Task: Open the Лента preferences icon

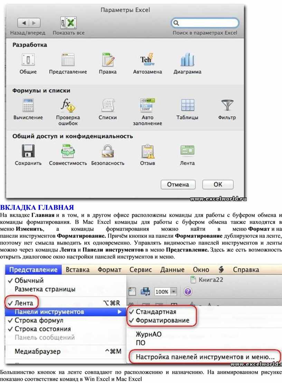Action: coord(187,150)
